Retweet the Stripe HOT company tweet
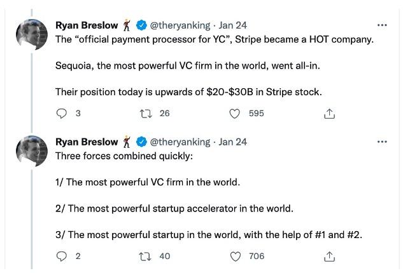403x273 pixels. (145, 114)
